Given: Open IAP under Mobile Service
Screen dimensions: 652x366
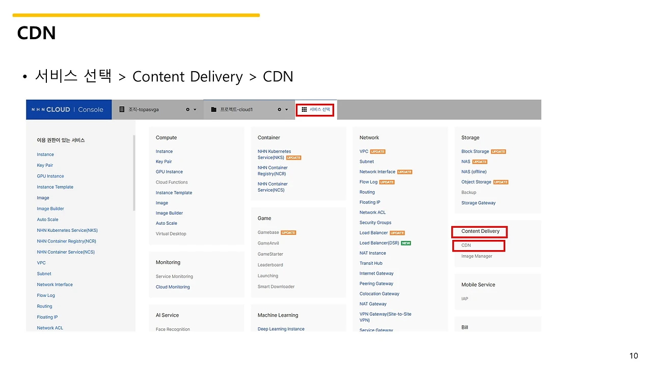Looking at the screenshot, I should 465,299.
